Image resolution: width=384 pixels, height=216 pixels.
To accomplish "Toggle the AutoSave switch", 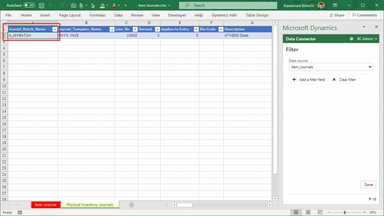I will pos(29,5).
